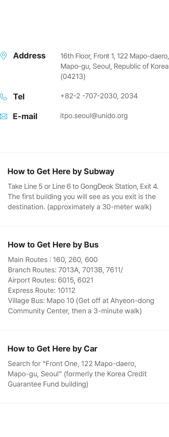Click the Airport Routes 6015, 6021 line
This screenshot has height=437, width=169.
51,280
